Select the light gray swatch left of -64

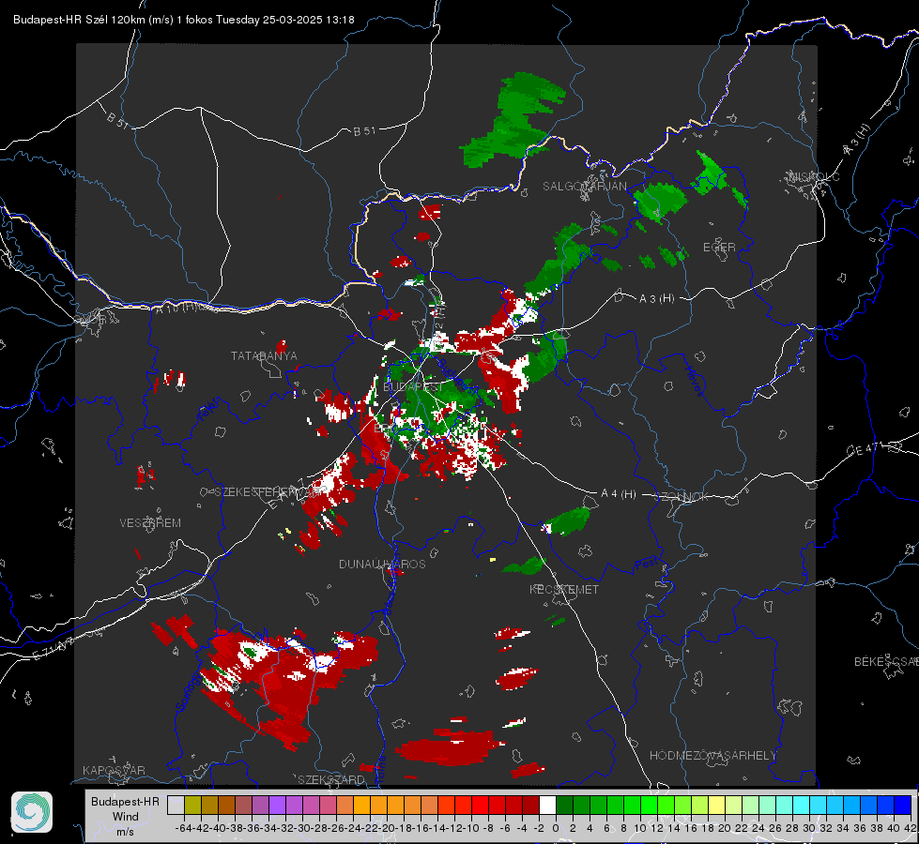click(x=176, y=805)
